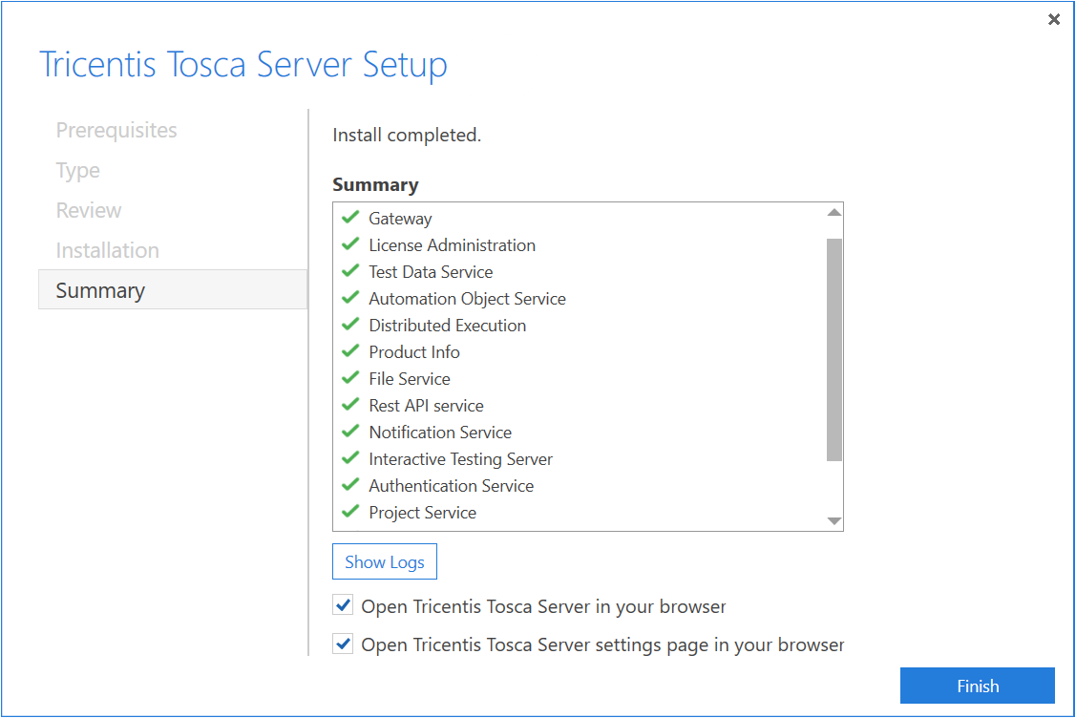This screenshot has height=718, width=1076.
Task: Click the green checkmark beside Gateway
Action: [x=350, y=218]
